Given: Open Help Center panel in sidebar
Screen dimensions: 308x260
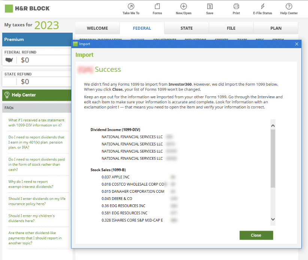Looking at the screenshot, I should pyautogui.click(x=36, y=95).
